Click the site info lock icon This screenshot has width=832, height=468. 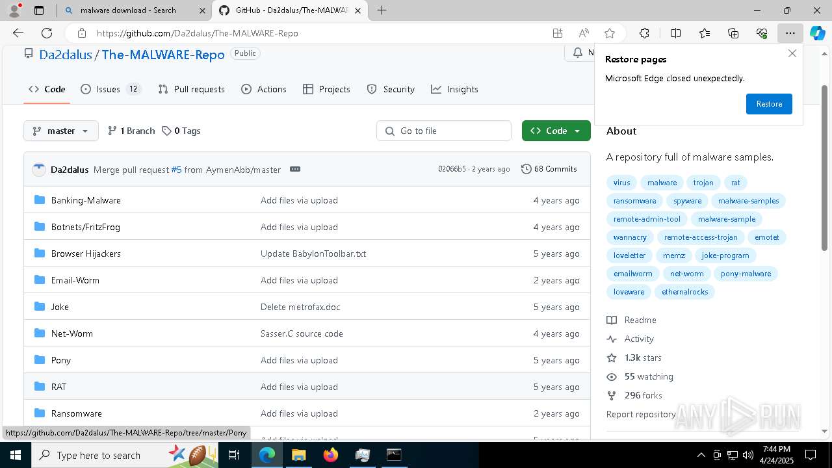[81, 33]
